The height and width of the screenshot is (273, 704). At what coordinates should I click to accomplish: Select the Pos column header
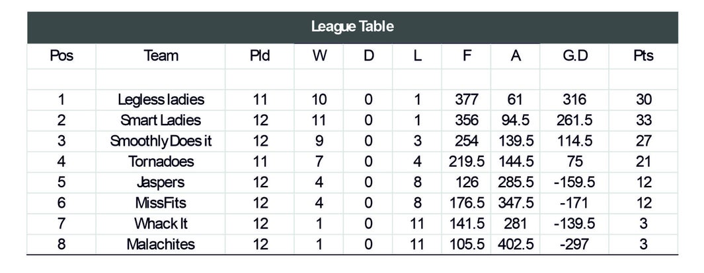tap(61, 56)
